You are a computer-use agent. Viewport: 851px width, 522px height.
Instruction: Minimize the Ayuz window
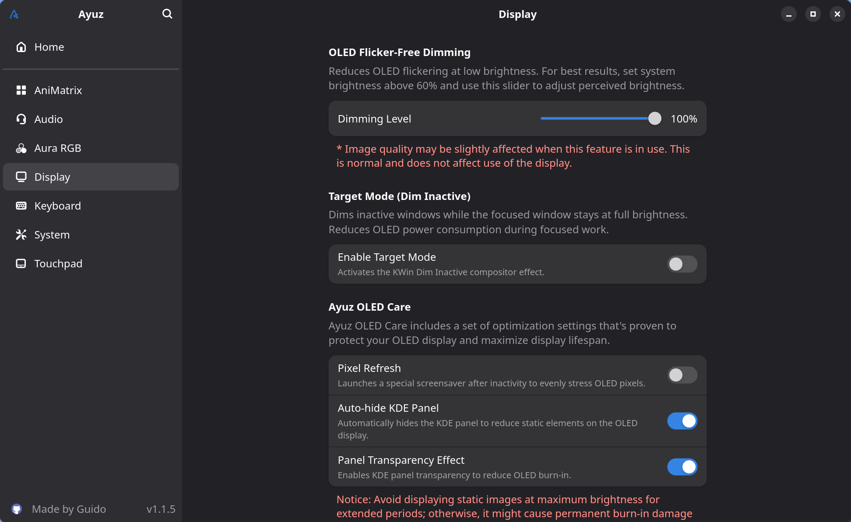point(788,14)
